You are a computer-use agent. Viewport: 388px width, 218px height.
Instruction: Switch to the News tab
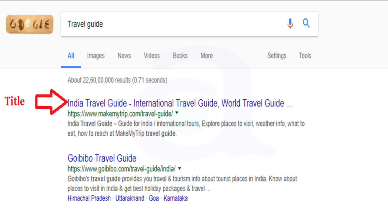pyautogui.click(x=124, y=56)
